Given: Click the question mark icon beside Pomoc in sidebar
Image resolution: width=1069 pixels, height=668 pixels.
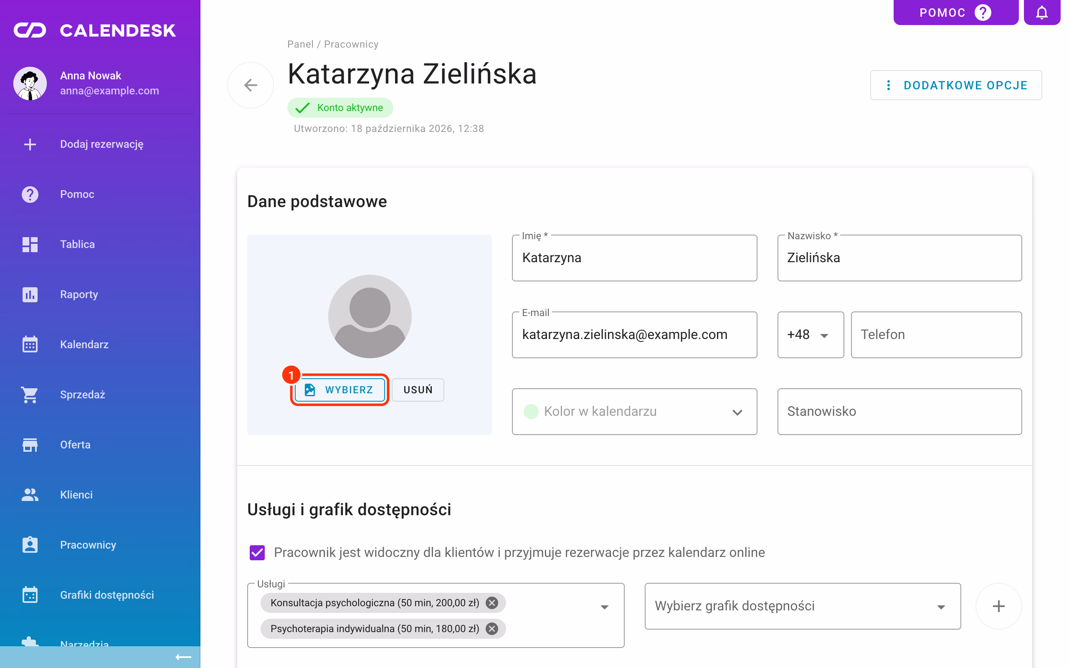Looking at the screenshot, I should click(x=30, y=195).
